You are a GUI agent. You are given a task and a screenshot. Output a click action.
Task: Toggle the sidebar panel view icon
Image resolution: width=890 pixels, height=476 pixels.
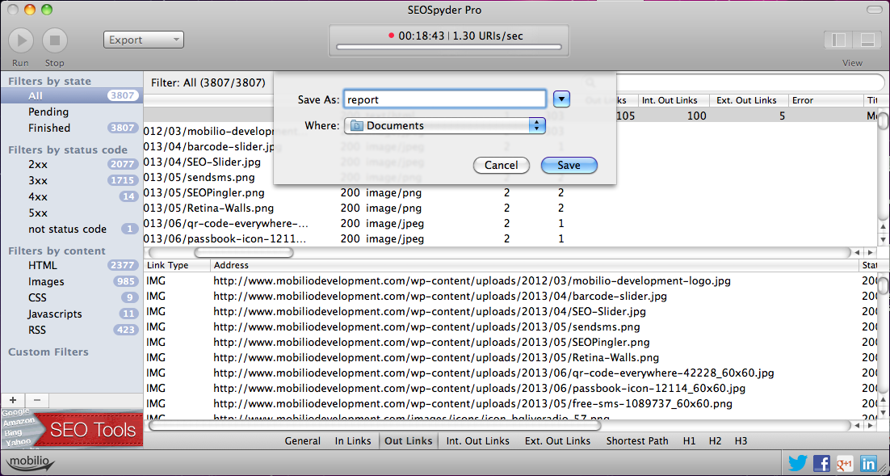coord(838,40)
